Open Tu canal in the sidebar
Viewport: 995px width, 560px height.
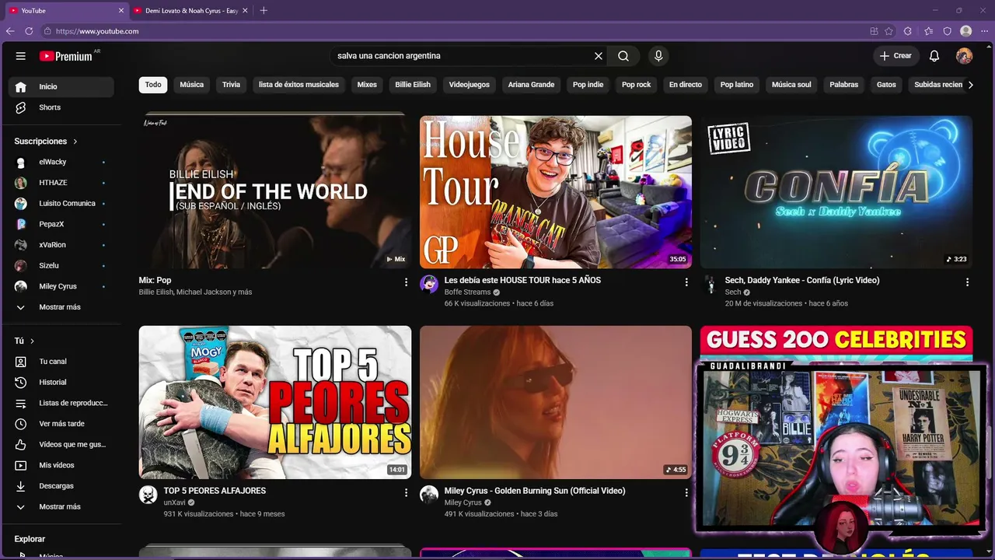[x=61, y=362]
